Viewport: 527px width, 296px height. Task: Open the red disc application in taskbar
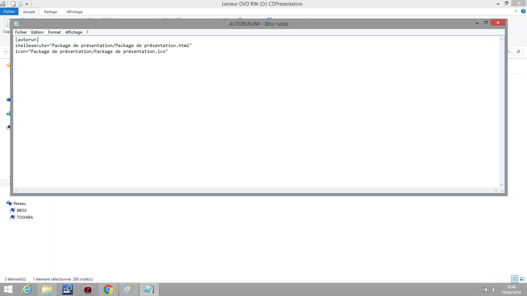coord(88,289)
